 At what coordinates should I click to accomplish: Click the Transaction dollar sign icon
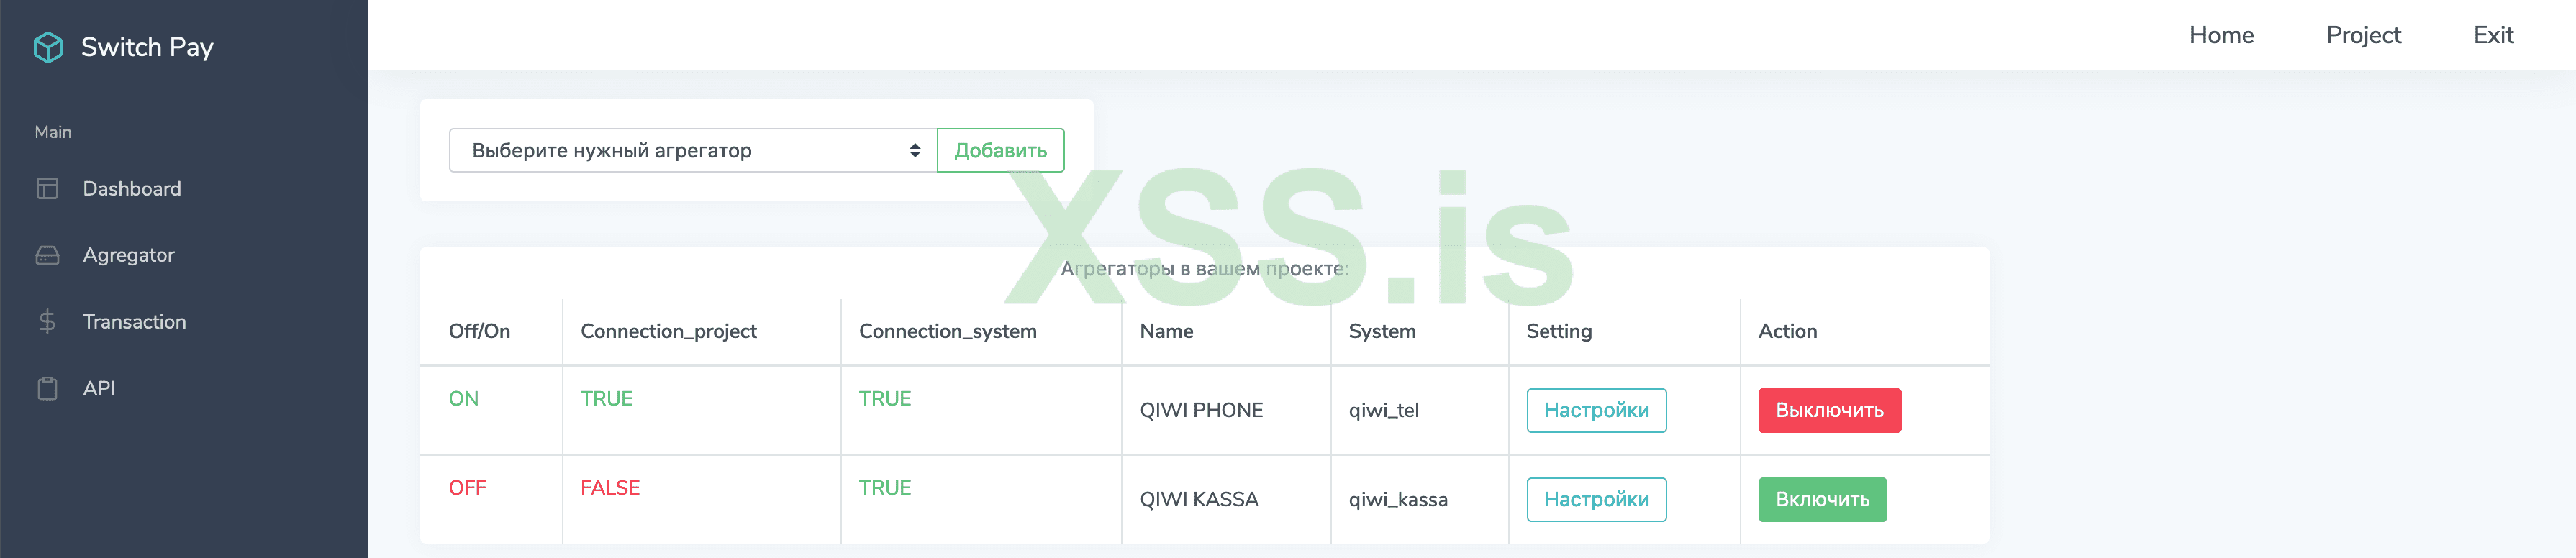click(47, 322)
